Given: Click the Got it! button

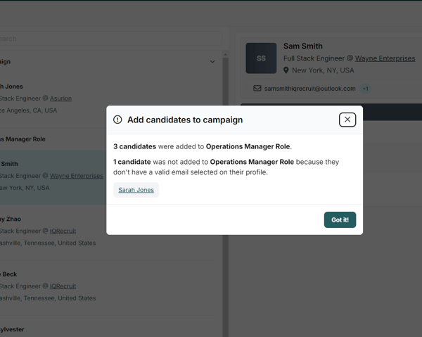Looking at the screenshot, I should click(340, 220).
